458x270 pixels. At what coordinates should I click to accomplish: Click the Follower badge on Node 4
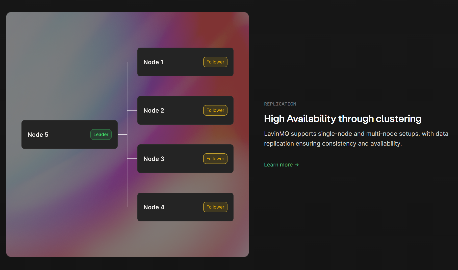click(215, 207)
